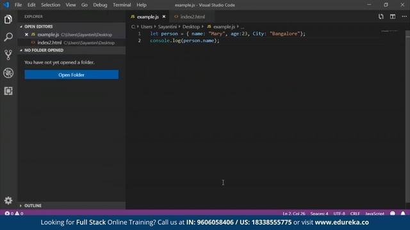Open the Selection menu
The image size is (410, 230).
[x=51, y=4]
